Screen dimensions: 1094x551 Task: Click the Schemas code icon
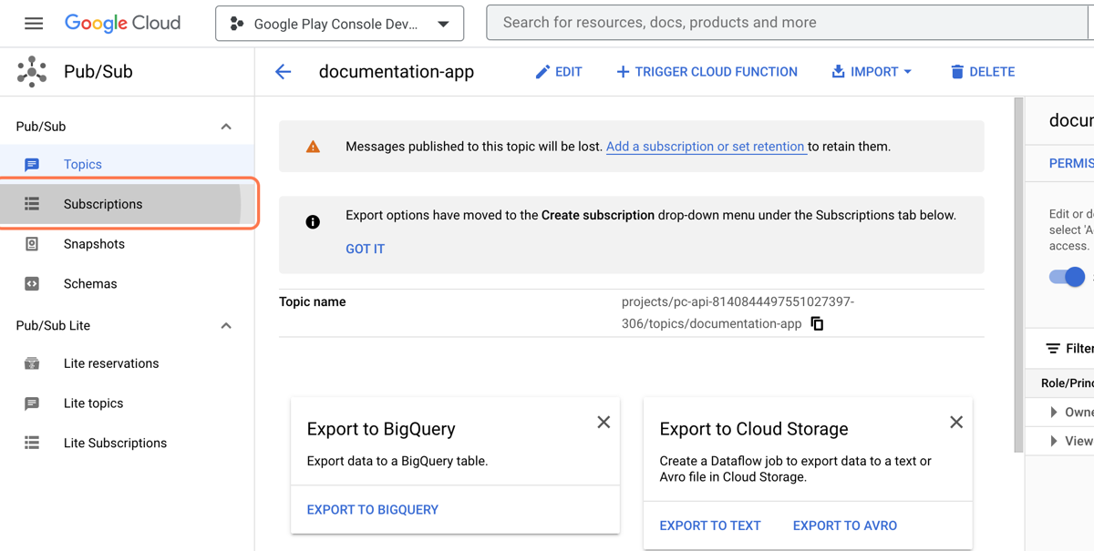[32, 284]
